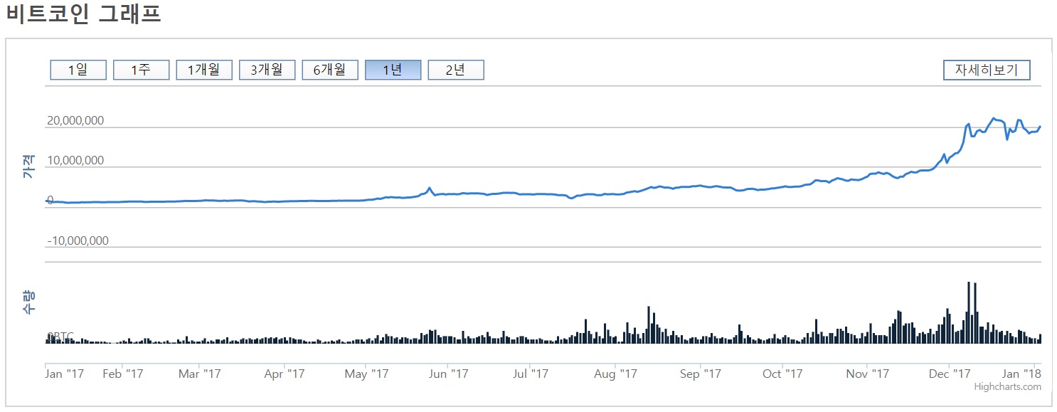The image size is (1057, 412).
Task: Switch chart range to 1주
Action: [x=141, y=70]
